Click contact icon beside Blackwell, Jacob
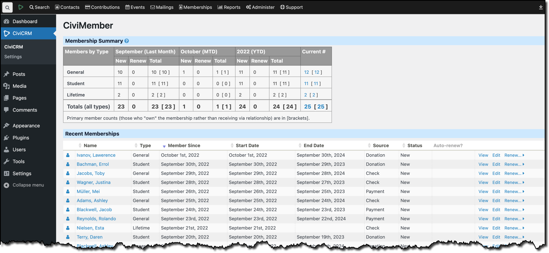Image resolution: width=549 pixels, height=253 pixels. click(68, 210)
